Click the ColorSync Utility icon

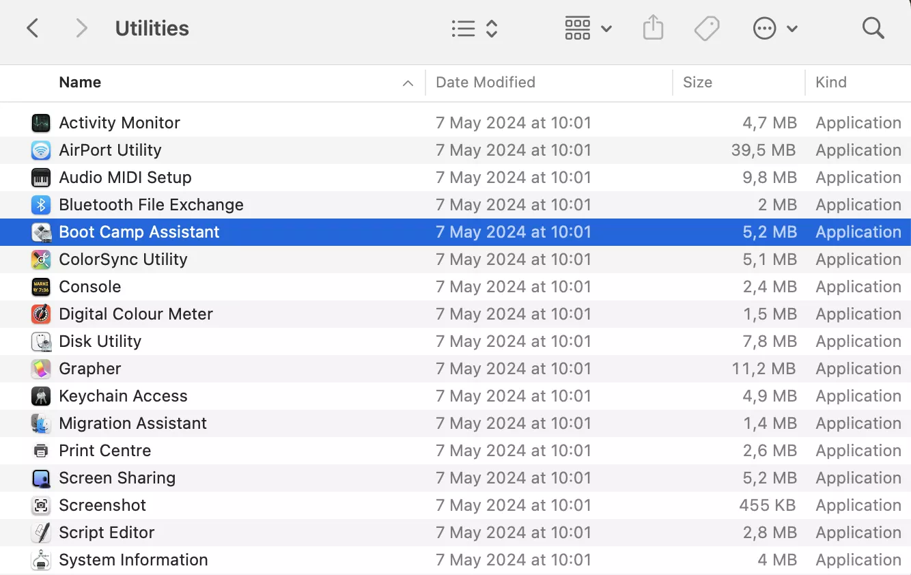41,260
